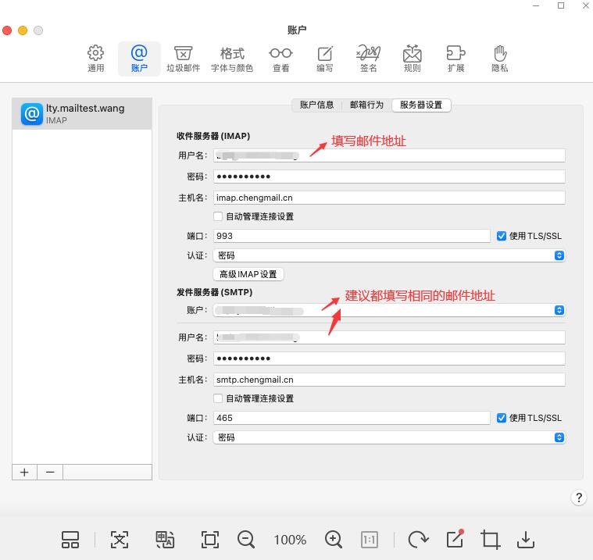Click the port 465 field
The width and height of the screenshot is (593, 560).
point(352,418)
